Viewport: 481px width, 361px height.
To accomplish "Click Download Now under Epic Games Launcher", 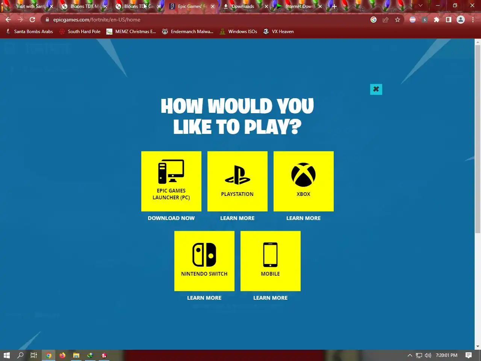I will 171,218.
